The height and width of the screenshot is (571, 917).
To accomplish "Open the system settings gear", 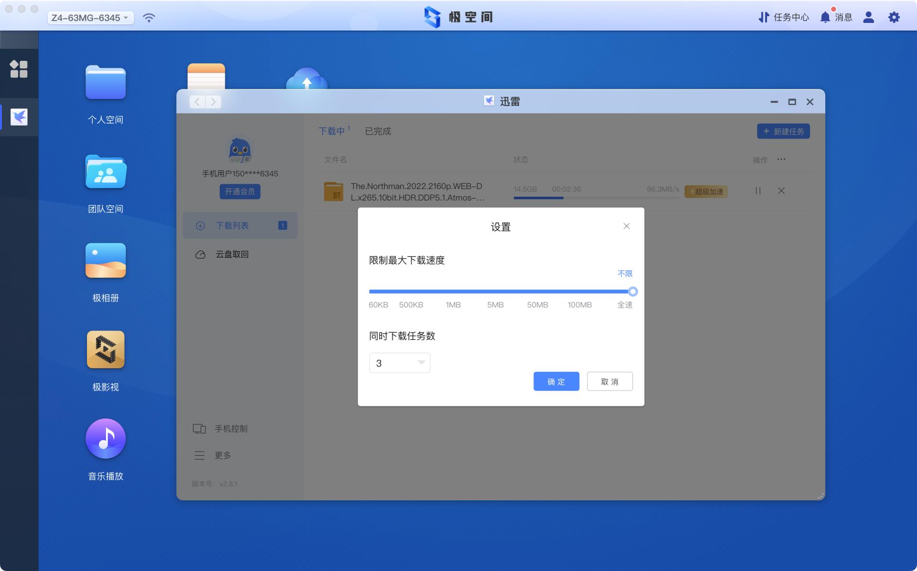I will point(894,17).
